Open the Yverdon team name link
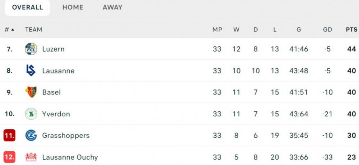359x165 pixels. click(56, 114)
